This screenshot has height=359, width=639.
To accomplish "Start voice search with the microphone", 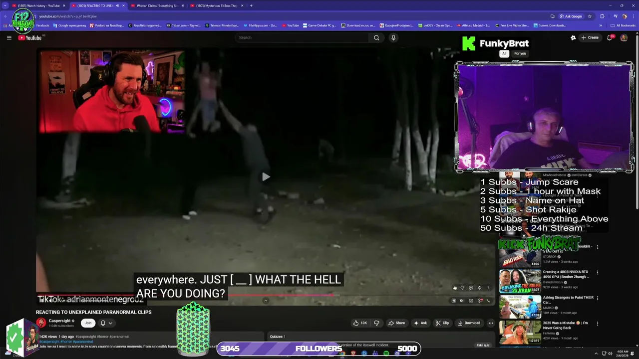I will (393, 37).
